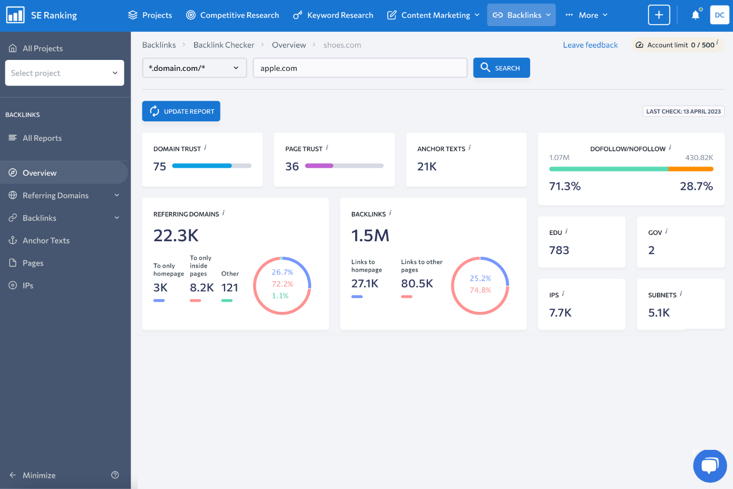Click the plus add button in header
The height and width of the screenshot is (489, 733).
click(659, 15)
